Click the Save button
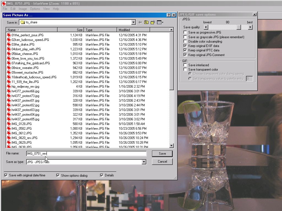 tap(162, 154)
